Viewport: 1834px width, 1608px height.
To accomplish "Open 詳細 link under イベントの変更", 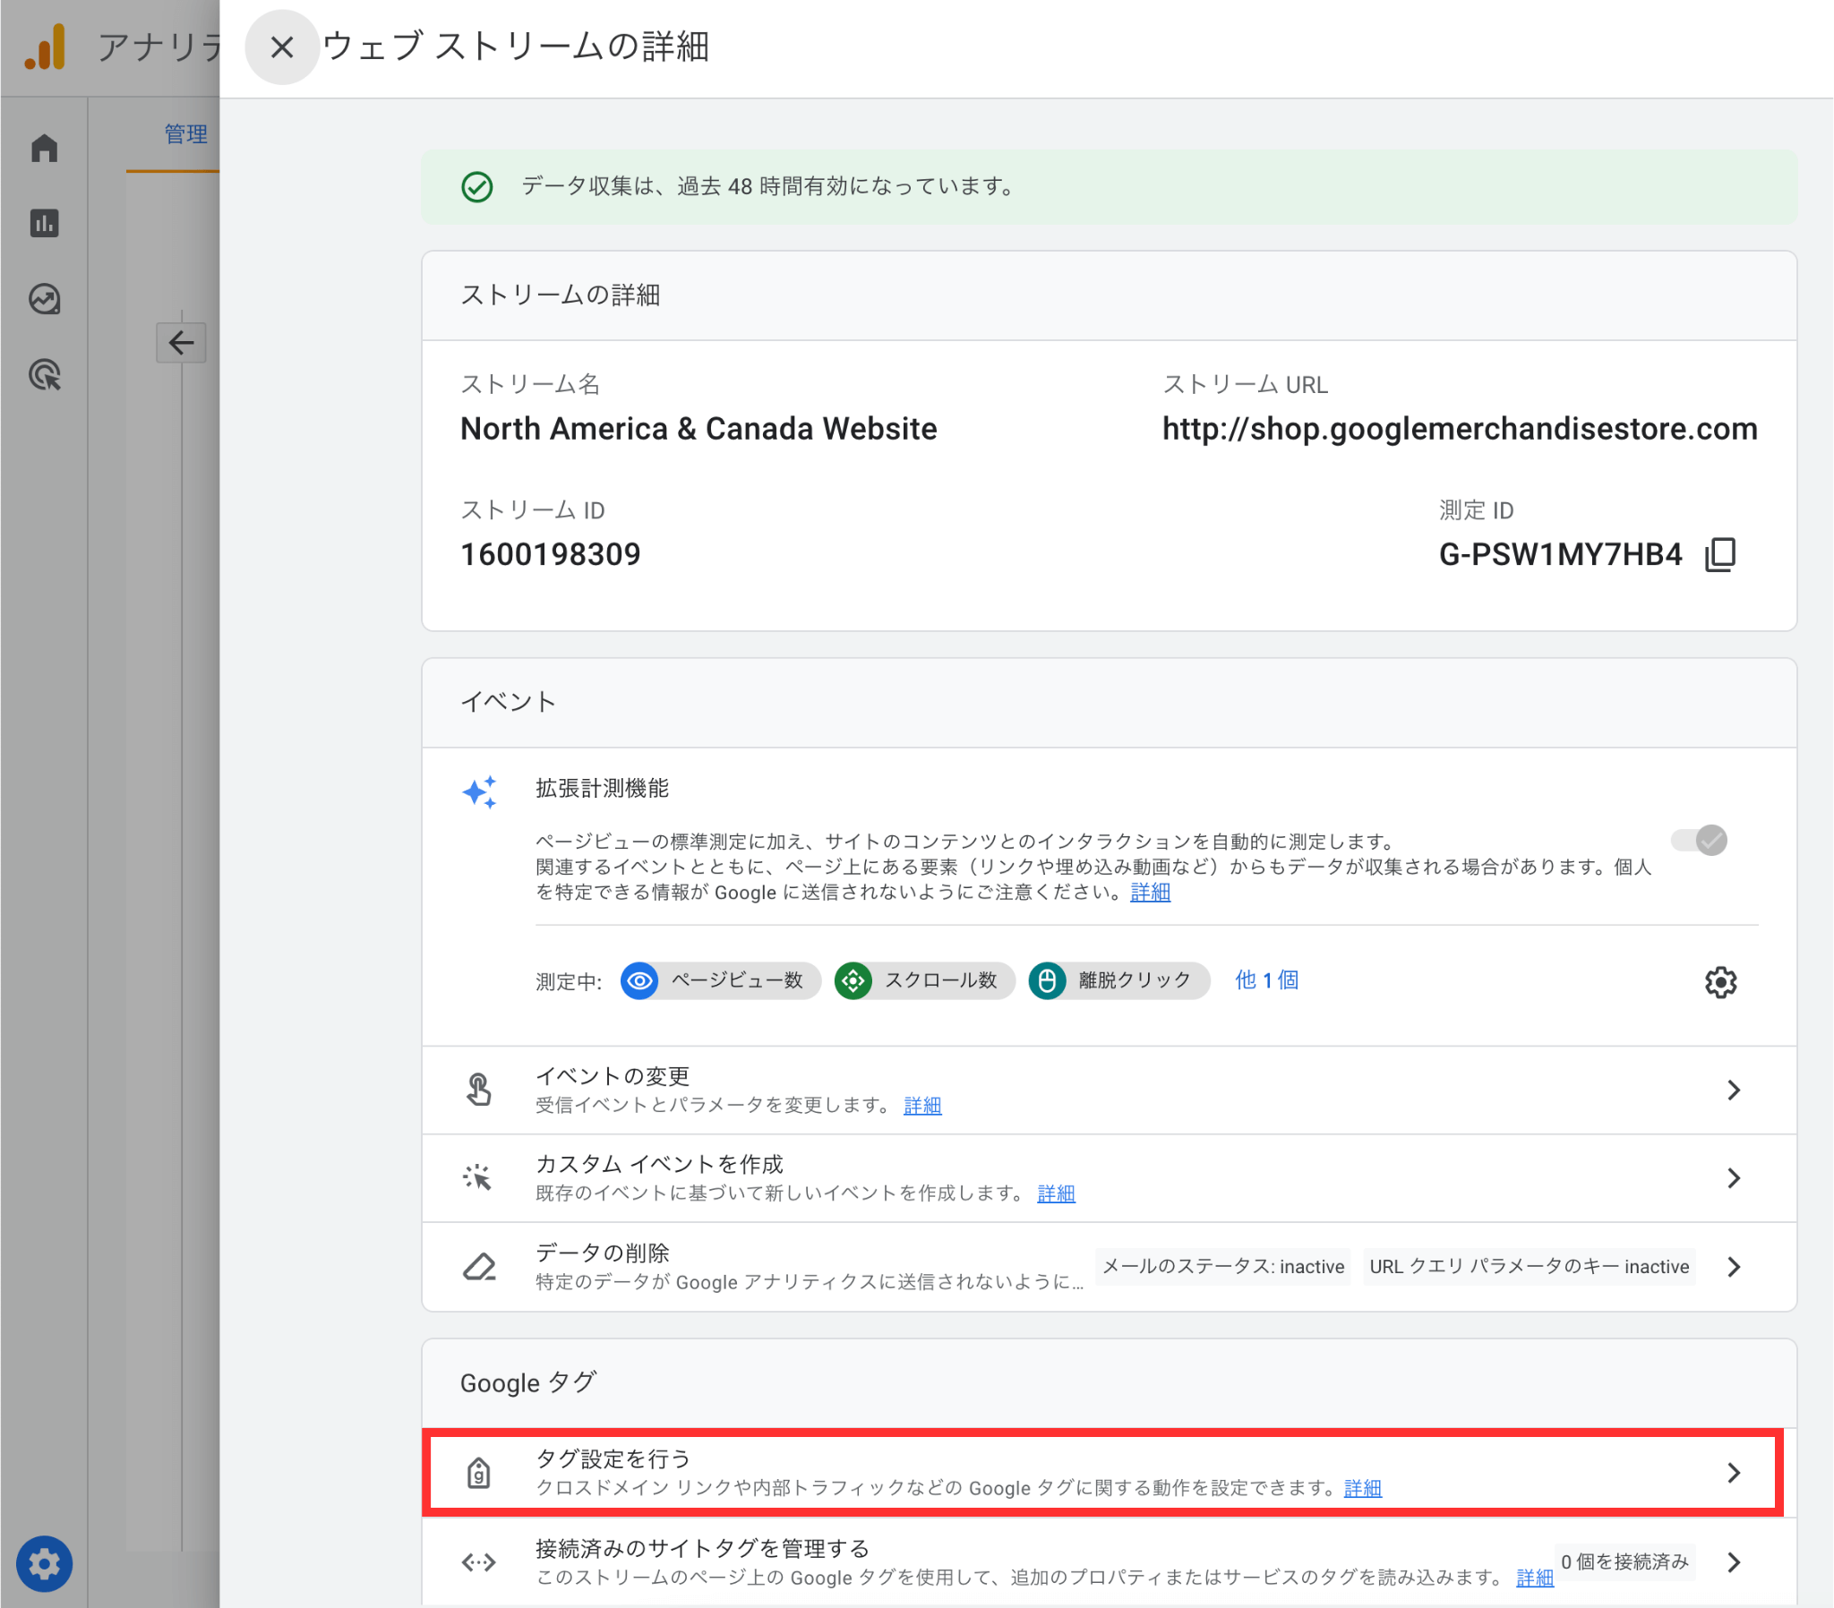I will pos(922,1106).
